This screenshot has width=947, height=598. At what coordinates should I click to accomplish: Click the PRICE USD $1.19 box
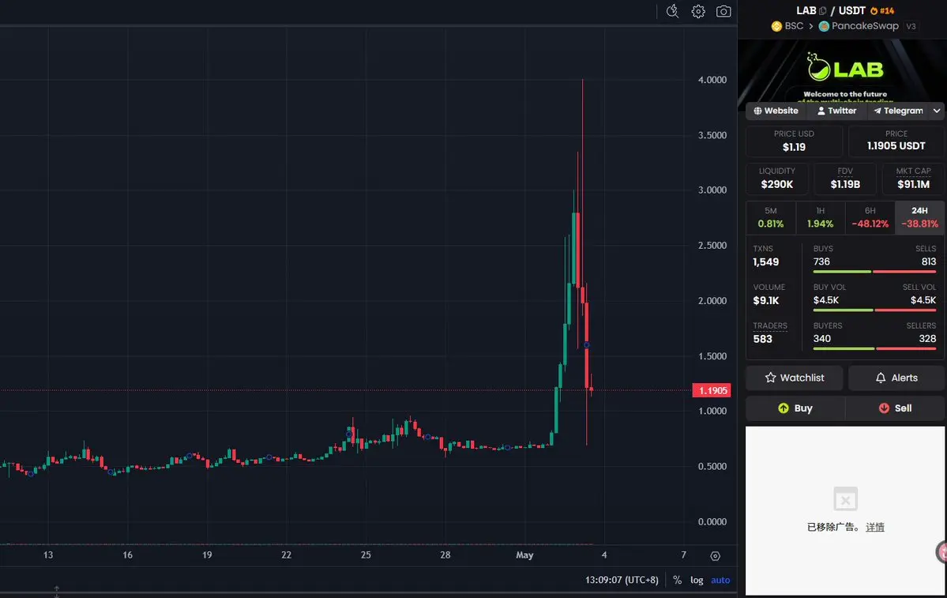(795, 141)
